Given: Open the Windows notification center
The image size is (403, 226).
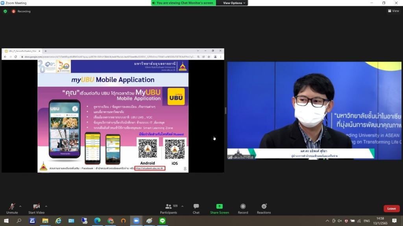Looking at the screenshot, I should click(x=394, y=221).
